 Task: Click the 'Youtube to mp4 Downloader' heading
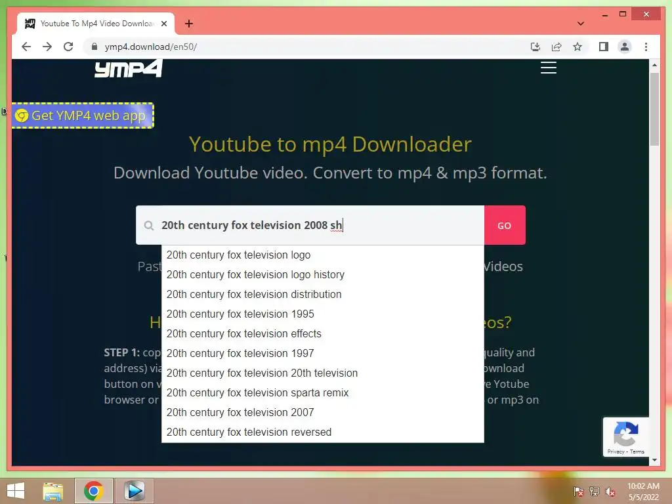click(x=330, y=144)
